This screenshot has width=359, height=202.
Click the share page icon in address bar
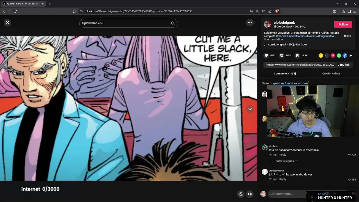[x=270, y=11]
